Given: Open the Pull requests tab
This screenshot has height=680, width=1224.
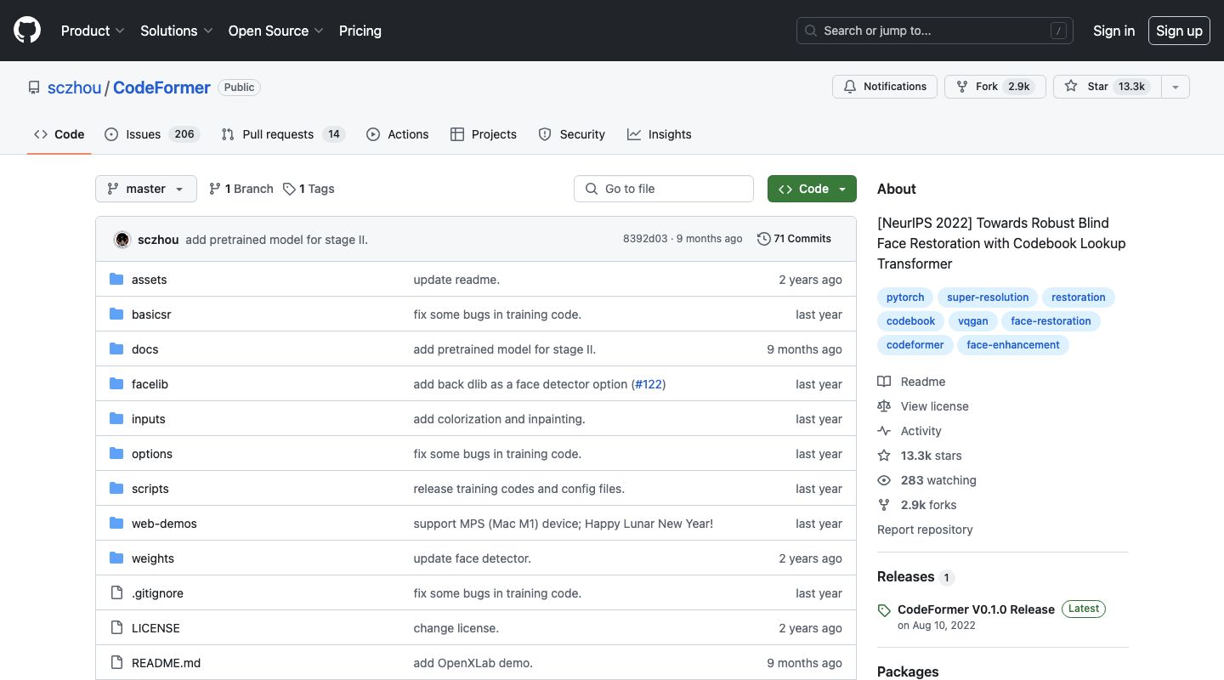Looking at the screenshot, I should point(283,134).
